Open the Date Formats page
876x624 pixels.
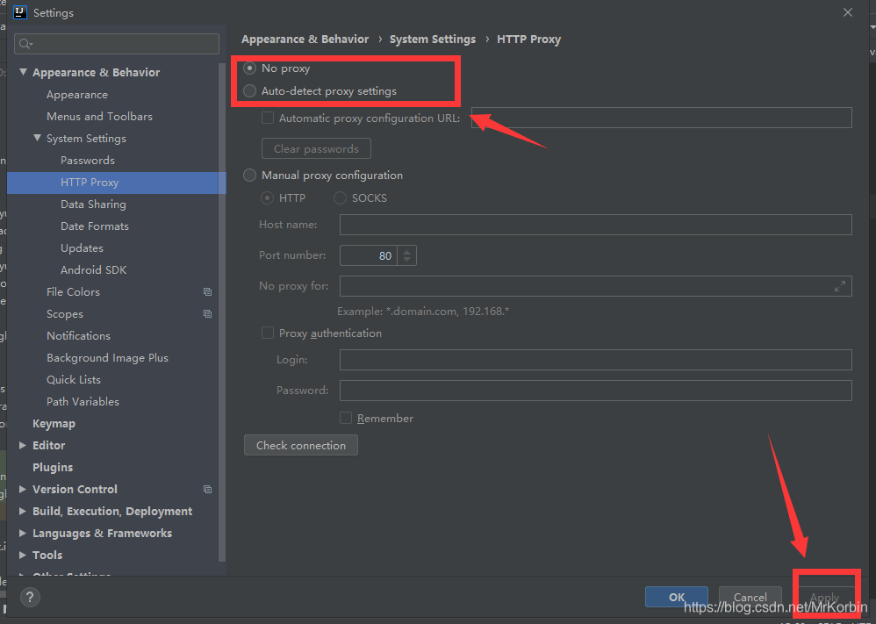click(x=95, y=226)
